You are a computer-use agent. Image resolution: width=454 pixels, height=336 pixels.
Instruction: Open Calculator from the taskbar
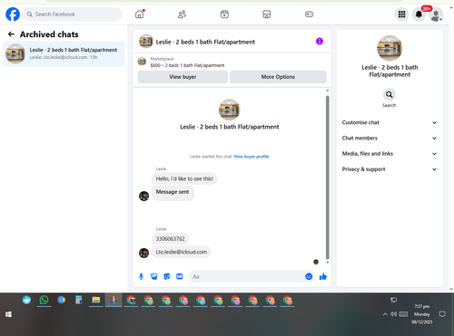tap(79, 300)
